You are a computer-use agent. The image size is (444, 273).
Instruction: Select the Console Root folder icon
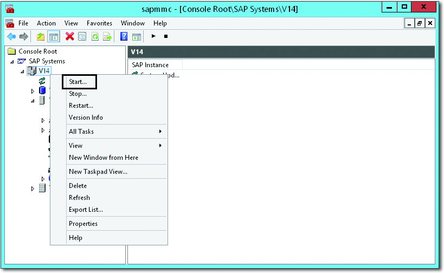click(11, 51)
